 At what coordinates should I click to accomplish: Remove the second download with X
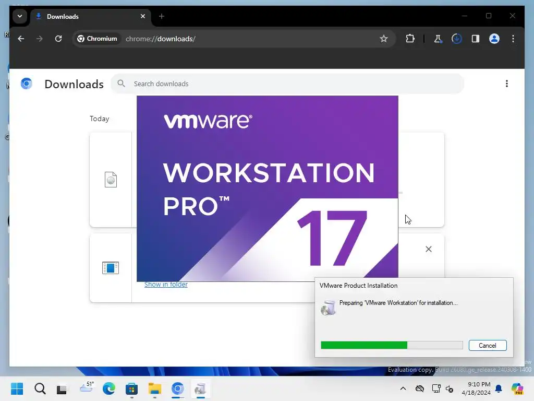coord(429,249)
